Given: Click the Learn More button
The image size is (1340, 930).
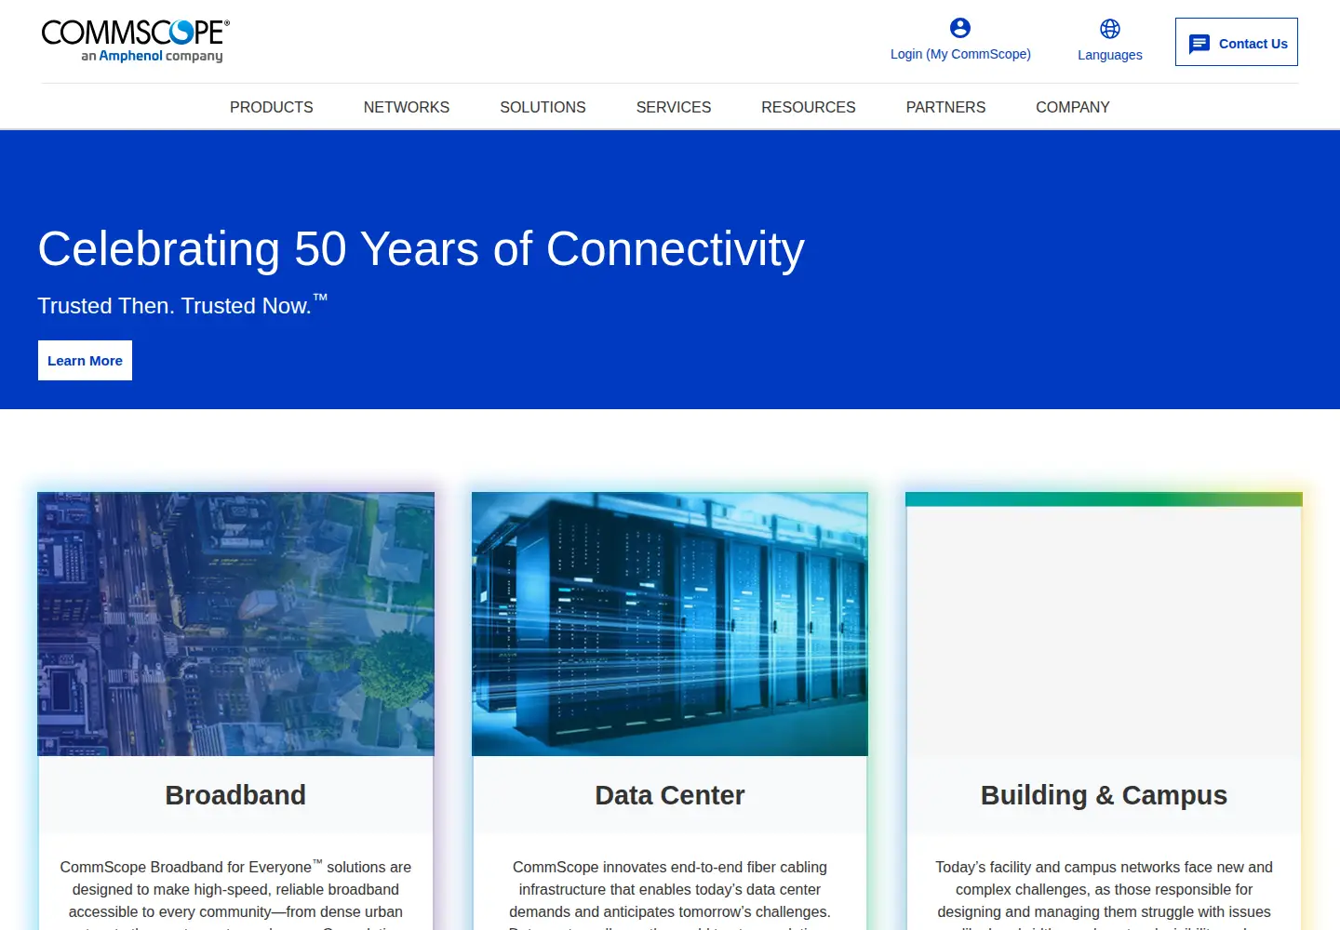Looking at the screenshot, I should pos(85,360).
